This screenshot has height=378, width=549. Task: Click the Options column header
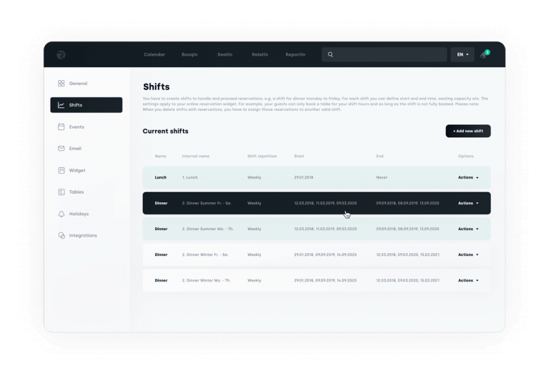465,156
